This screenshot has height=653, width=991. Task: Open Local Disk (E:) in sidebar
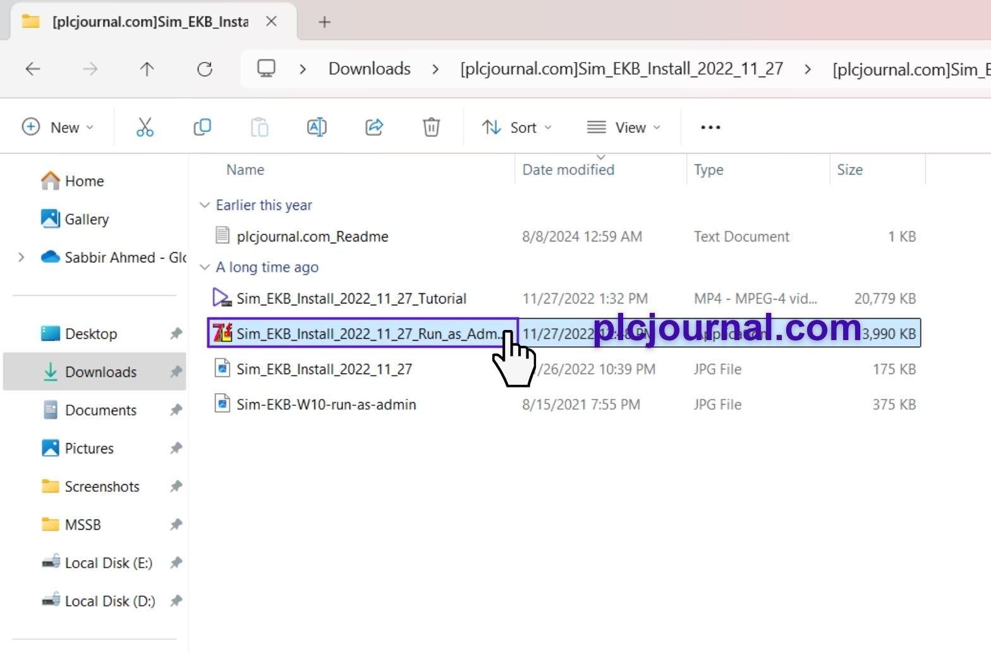(x=97, y=563)
